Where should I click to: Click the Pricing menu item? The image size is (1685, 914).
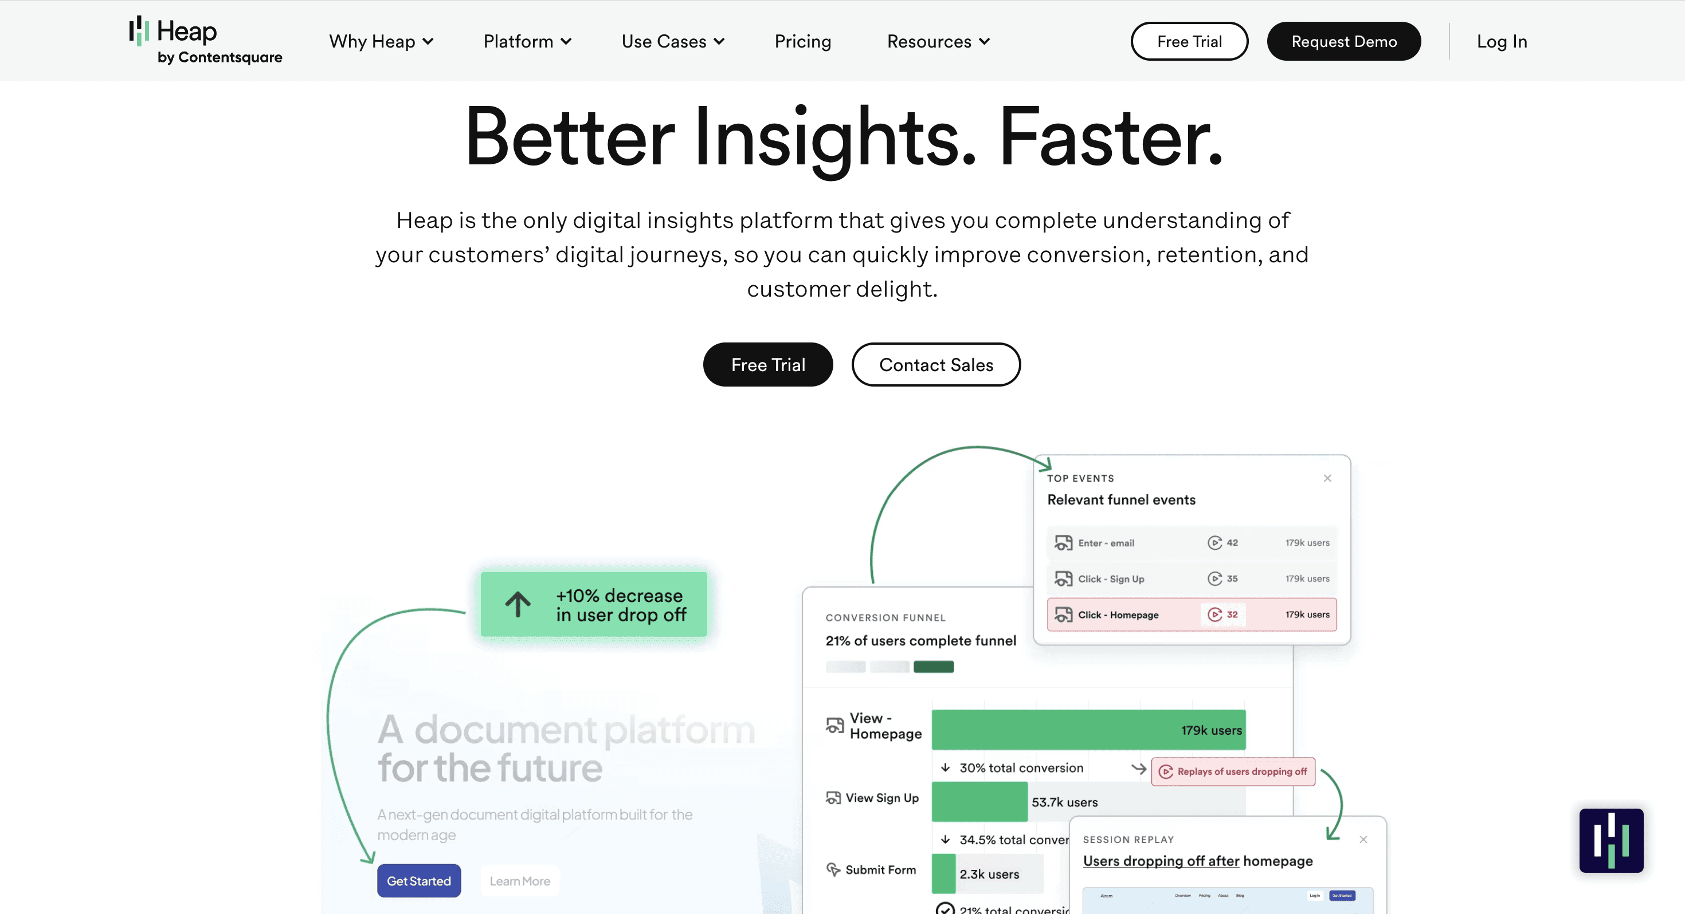(803, 41)
